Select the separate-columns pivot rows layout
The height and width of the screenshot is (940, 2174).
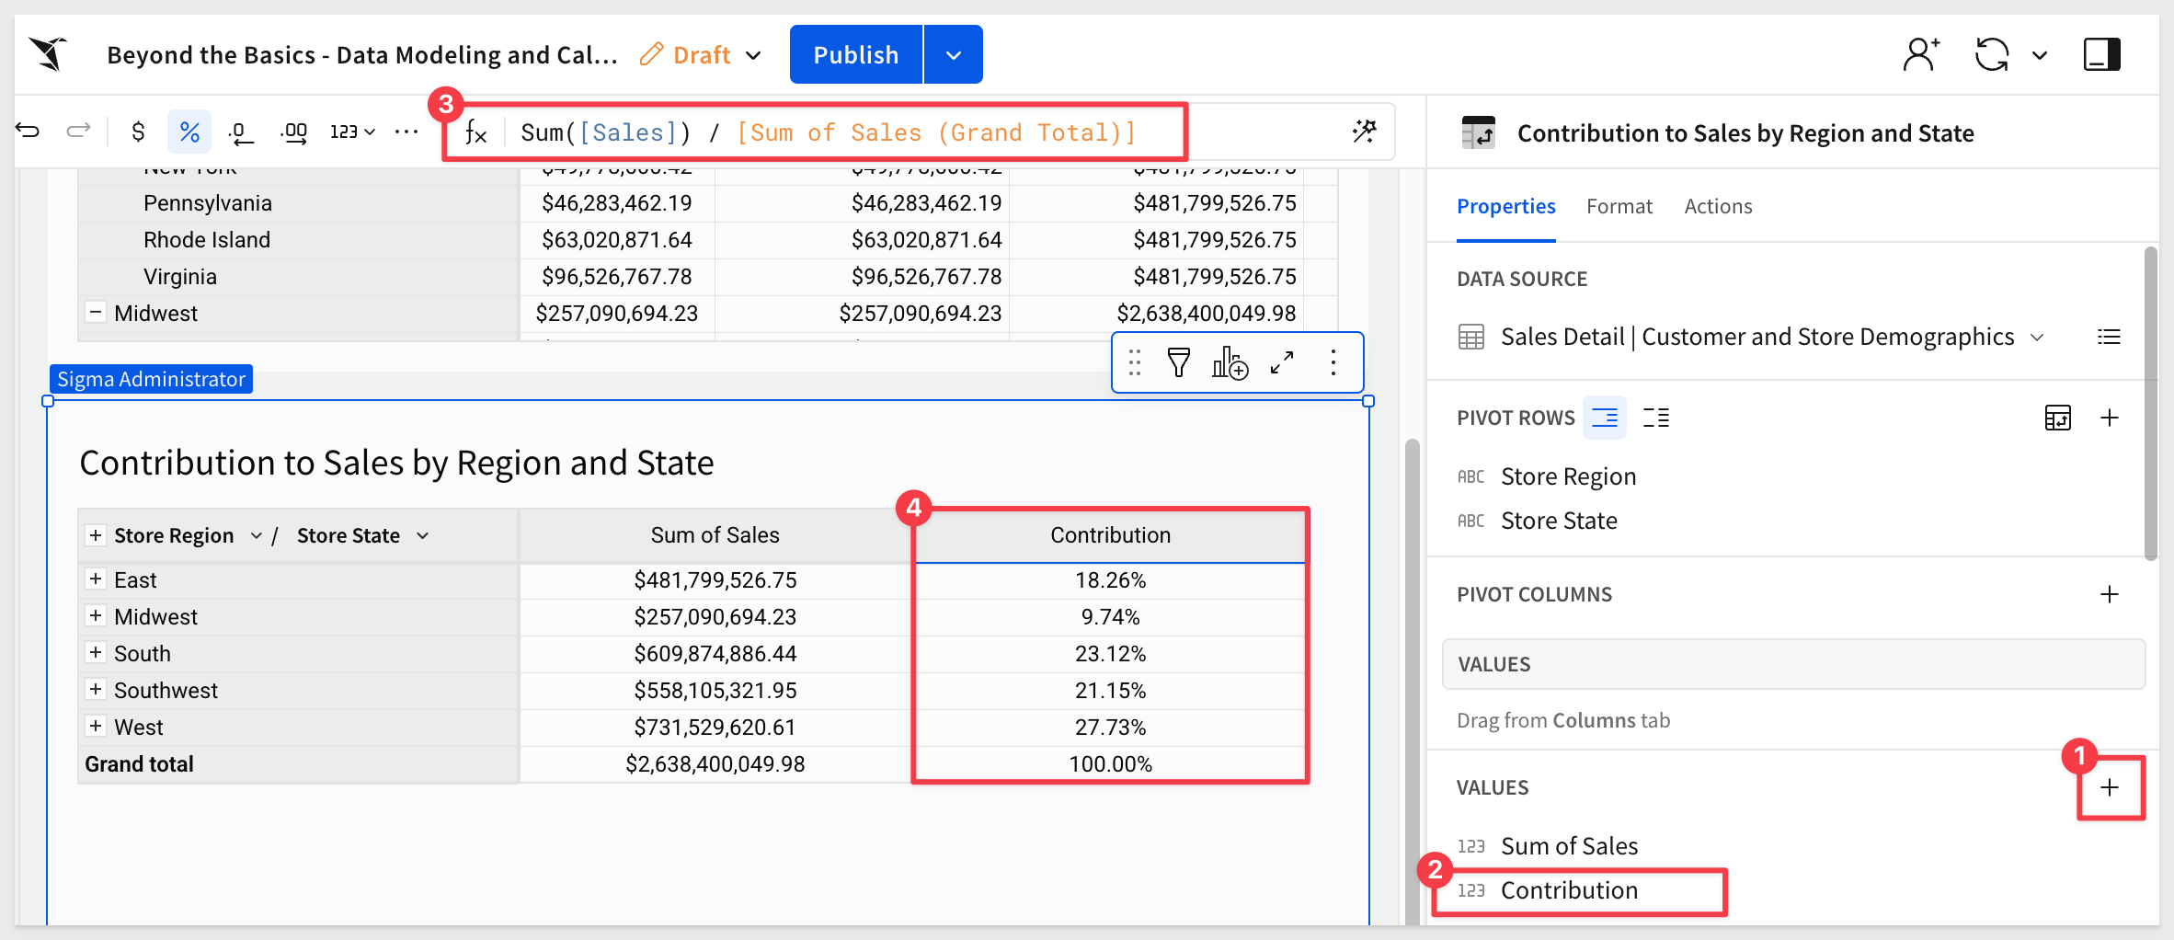pyautogui.click(x=1656, y=418)
